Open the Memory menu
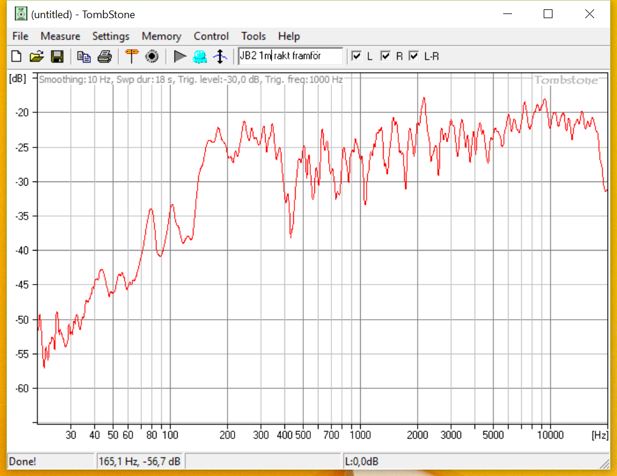Image resolution: width=617 pixels, height=476 pixels. click(161, 36)
